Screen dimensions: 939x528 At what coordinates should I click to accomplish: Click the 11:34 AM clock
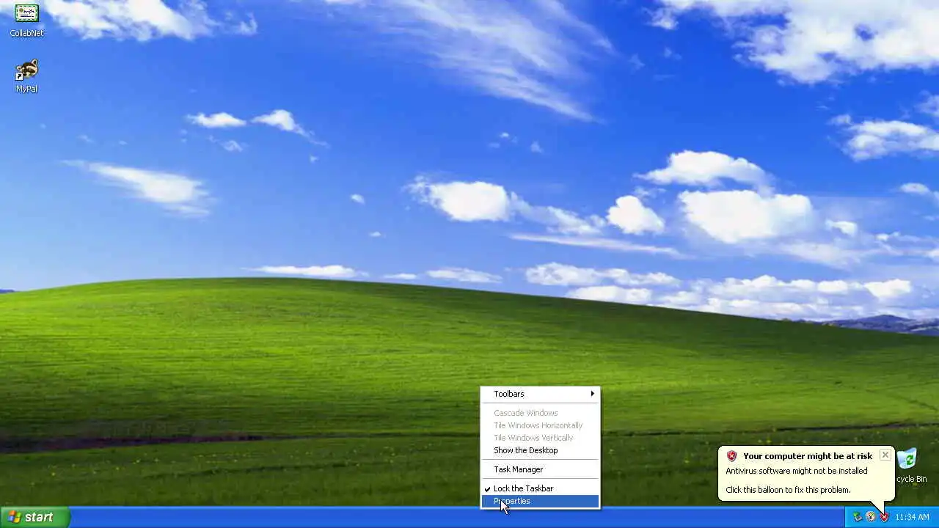pyautogui.click(x=912, y=517)
